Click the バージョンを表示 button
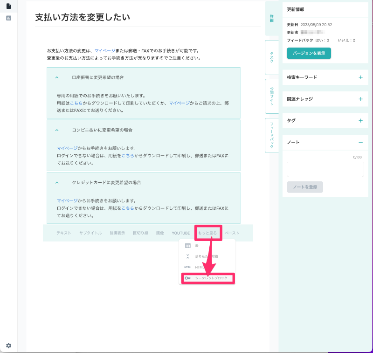Image resolution: width=373 pixels, height=353 pixels. pos(309,54)
